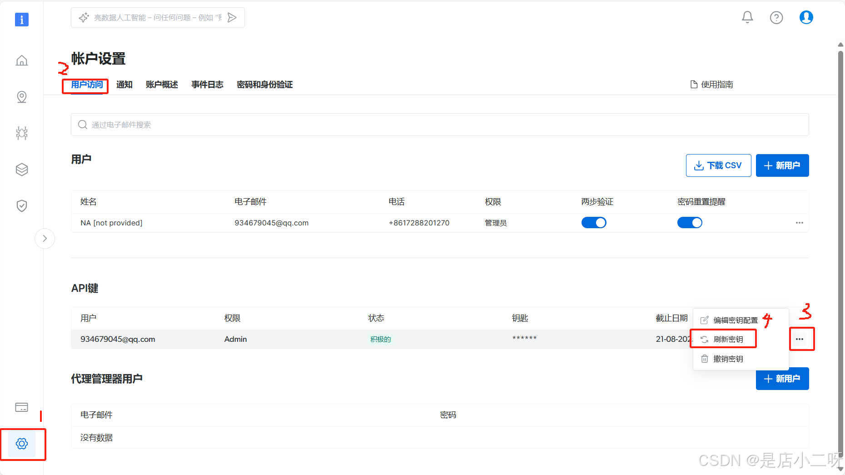The height and width of the screenshot is (475, 845).
Task: Turn off the password reset reminder toggle
Action: point(690,222)
